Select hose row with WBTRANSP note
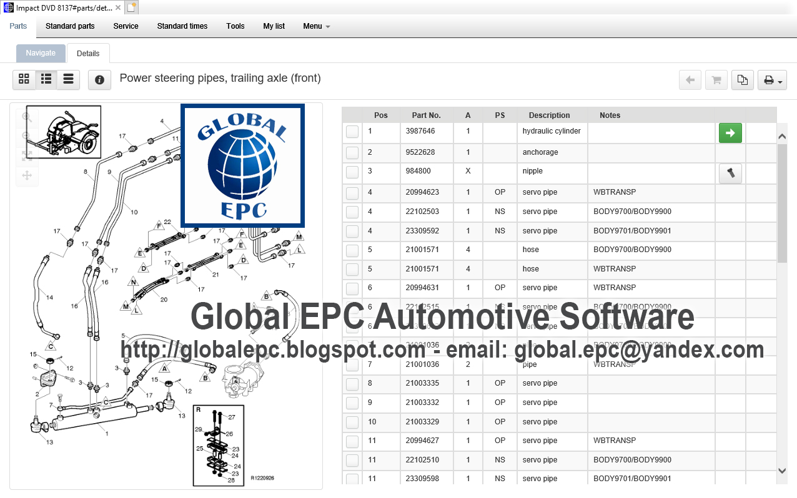Viewport: 797px width, 498px height. tap(560, 269)
